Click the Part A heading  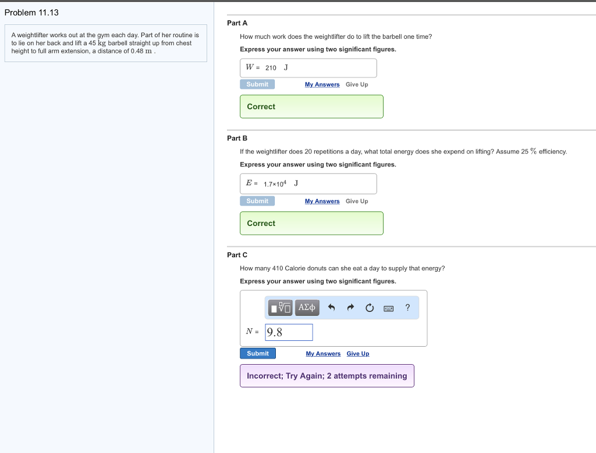click(x=237, y=23)
